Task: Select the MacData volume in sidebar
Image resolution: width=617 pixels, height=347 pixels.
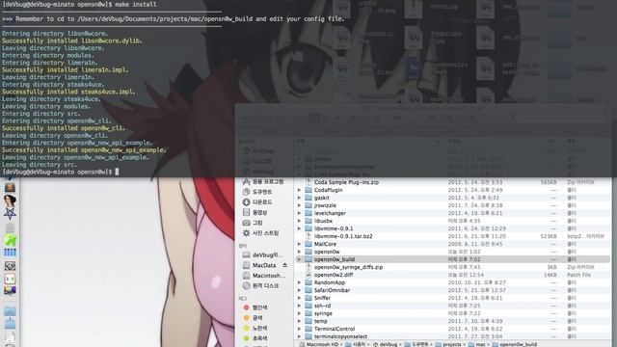Action: pyautogui.click(x=259, y=265)
